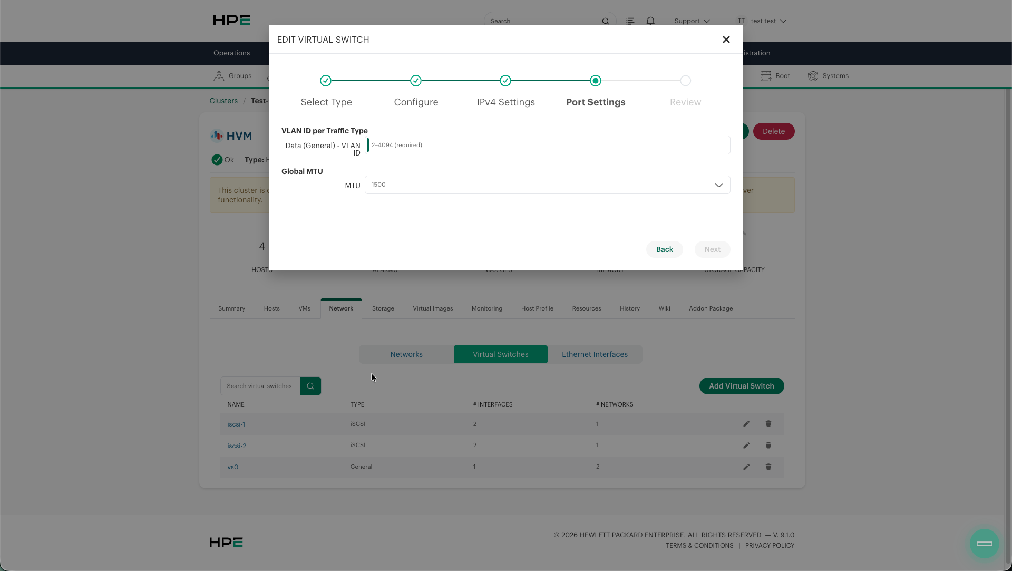This screenshot has width=1012, height=571.
Task: Show the Networks sub-view
Action: pyautogui.click(x=406, y=354)
